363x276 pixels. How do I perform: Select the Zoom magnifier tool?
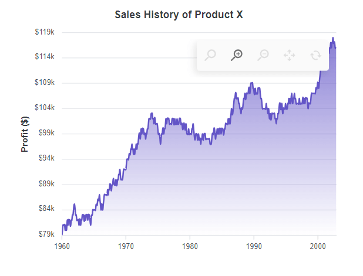[210, 55]
